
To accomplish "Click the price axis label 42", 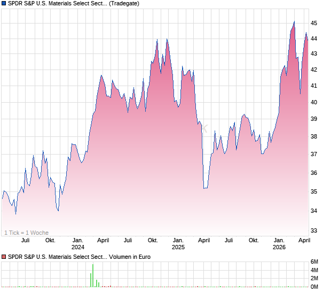I will pos(314,70).
